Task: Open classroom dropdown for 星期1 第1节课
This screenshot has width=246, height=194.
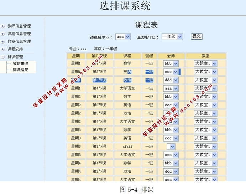Action: click(205, 63)
